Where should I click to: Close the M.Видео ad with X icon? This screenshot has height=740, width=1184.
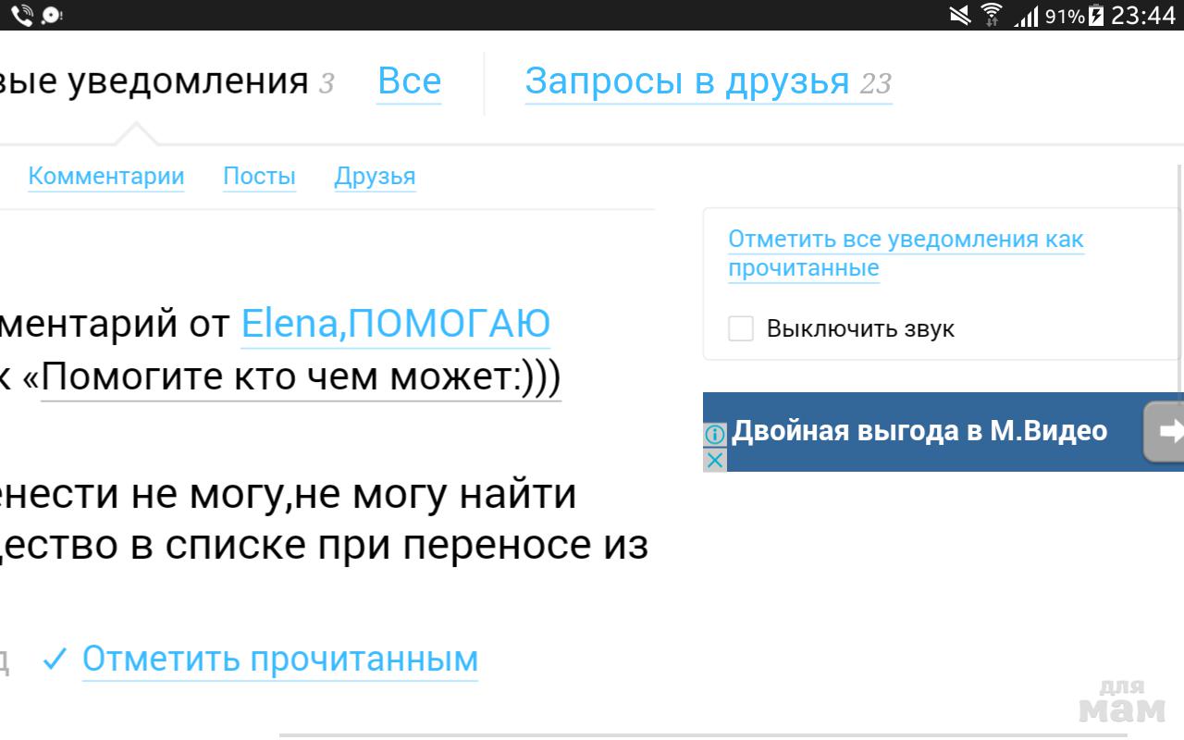(714, 460)
